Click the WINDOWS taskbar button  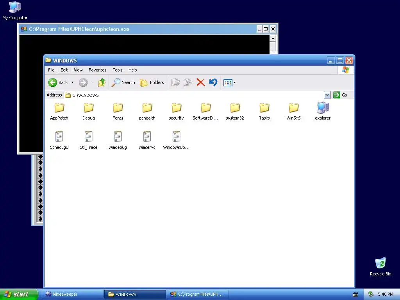[x=135, y=294]
